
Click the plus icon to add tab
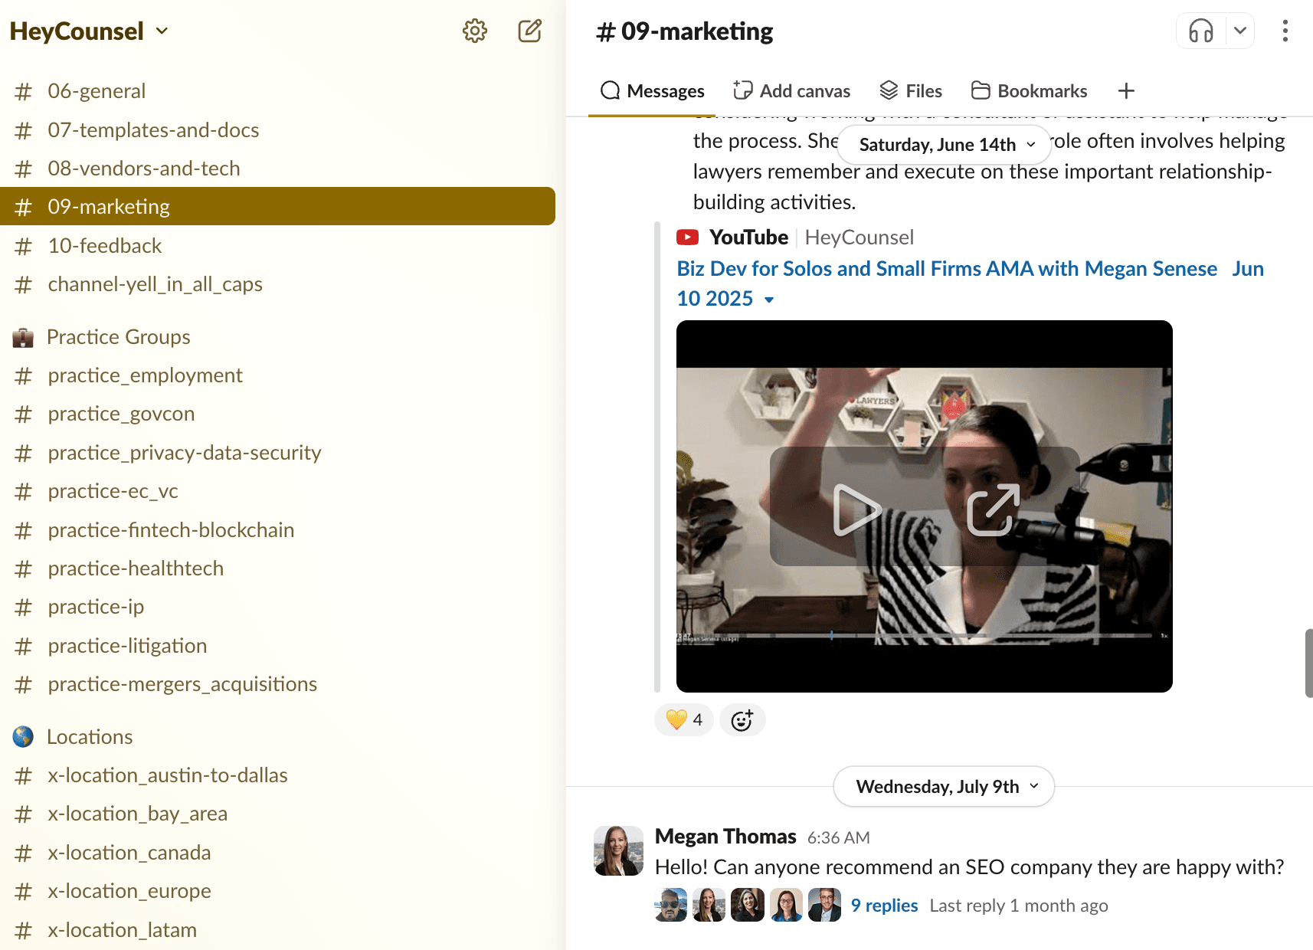[x=1125, y=91]
